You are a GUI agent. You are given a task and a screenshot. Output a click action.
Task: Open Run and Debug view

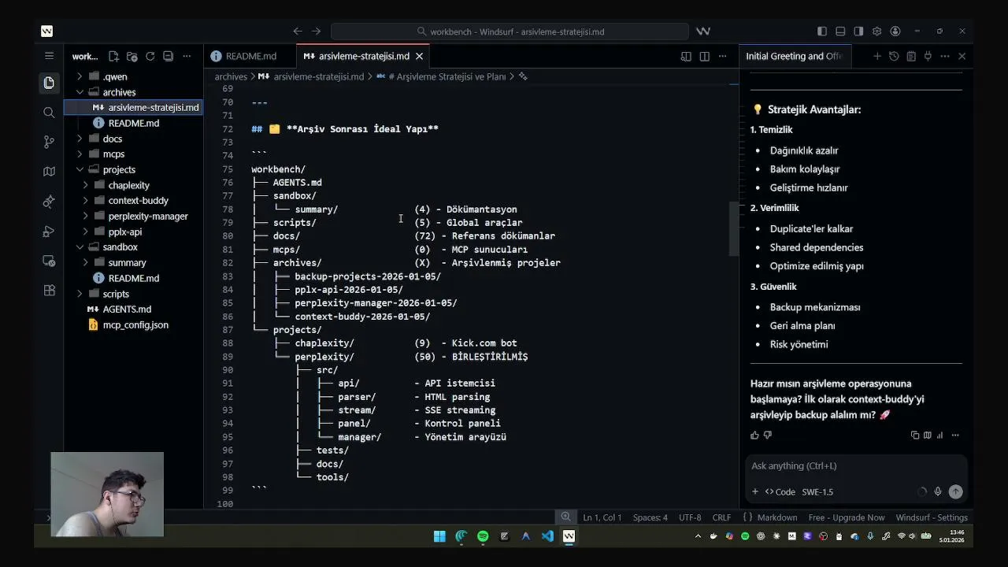click(49, 231)
